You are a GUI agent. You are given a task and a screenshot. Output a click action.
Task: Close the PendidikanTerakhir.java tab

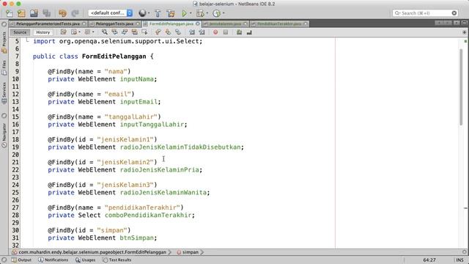tap(306, 23)
